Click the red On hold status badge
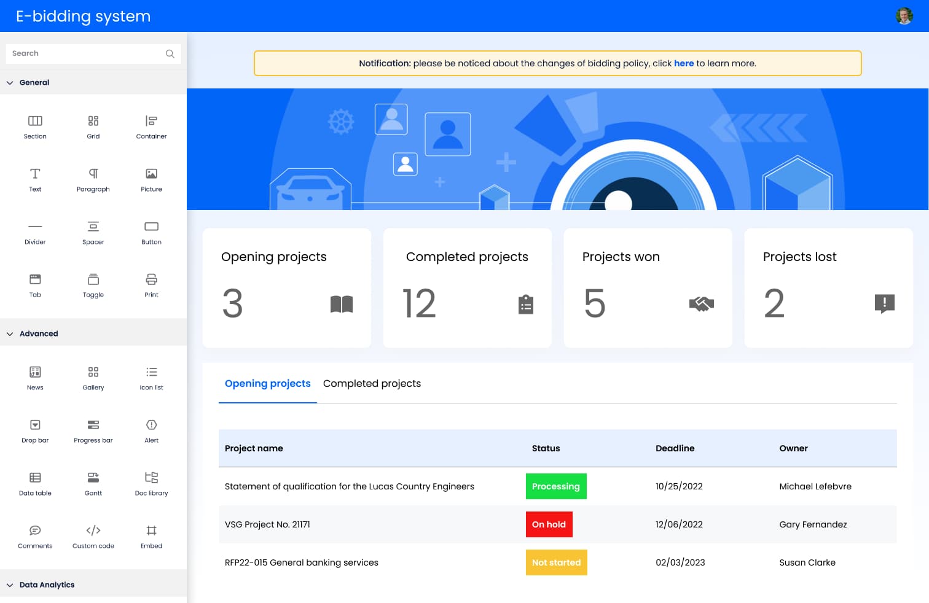The width and height of the screenshot is (929, 603). point(549,524)
